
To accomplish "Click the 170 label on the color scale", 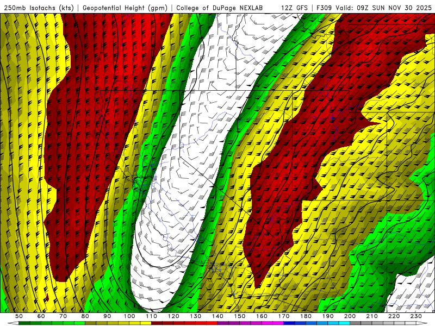I will (284, 316).
